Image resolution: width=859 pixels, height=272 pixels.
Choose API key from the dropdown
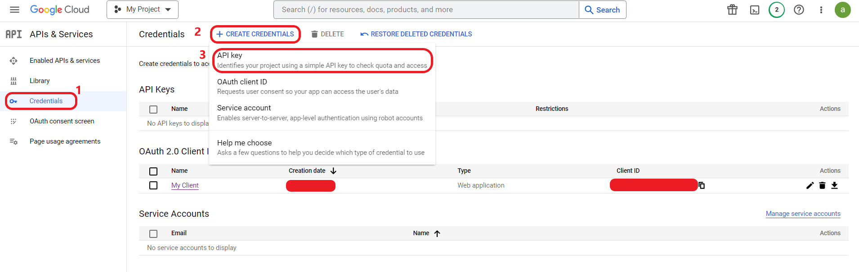(322, 60)
